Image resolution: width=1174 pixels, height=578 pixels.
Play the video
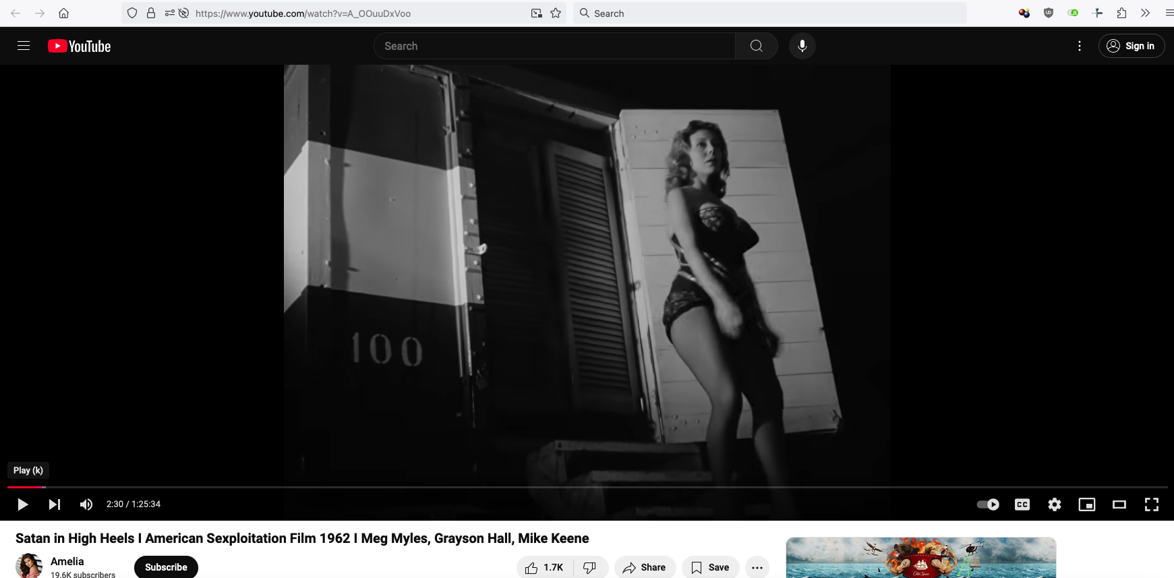click(22, 504)
